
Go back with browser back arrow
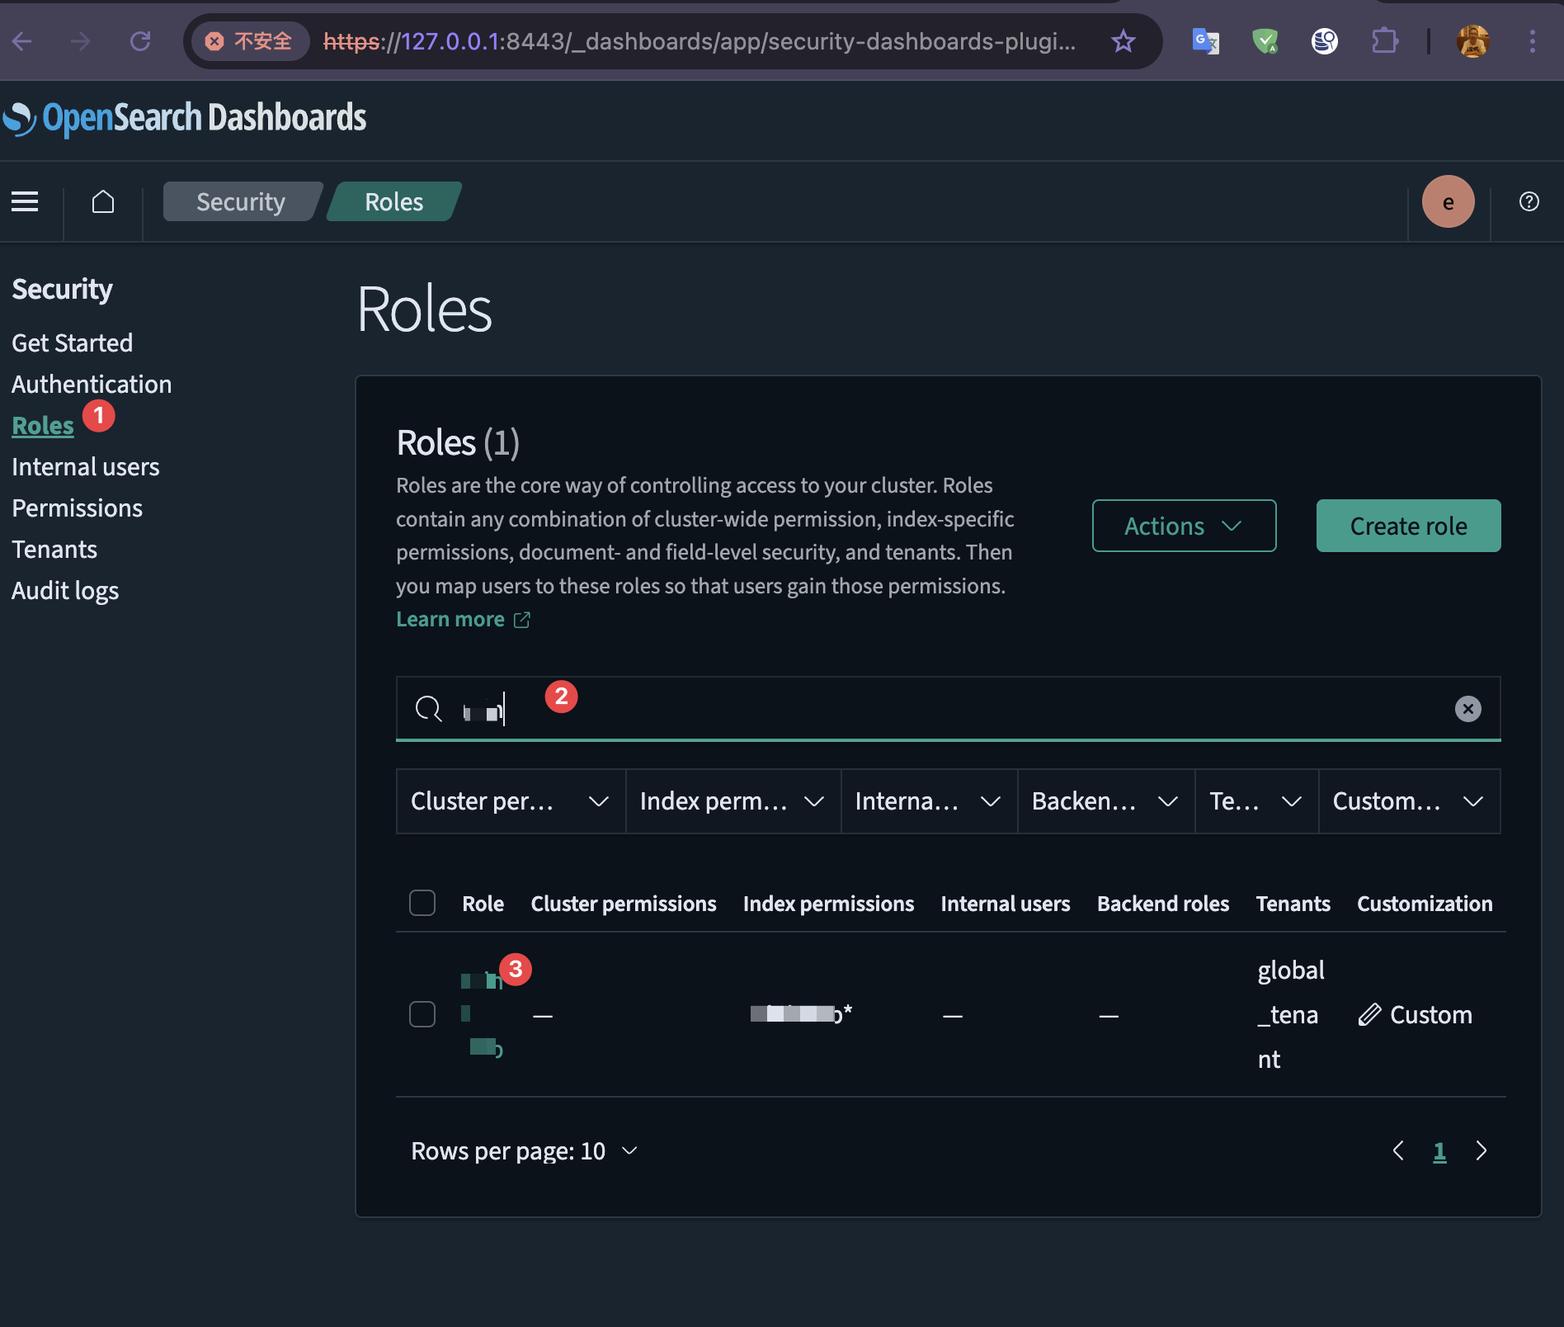(22, 40)
